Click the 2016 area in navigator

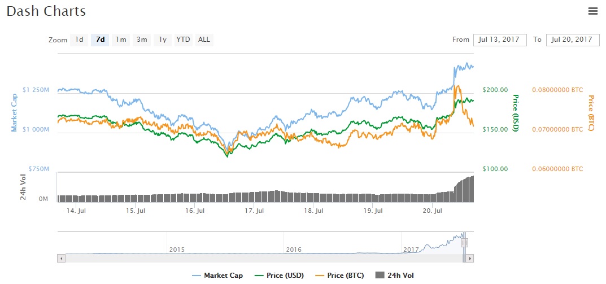point(293,250)
